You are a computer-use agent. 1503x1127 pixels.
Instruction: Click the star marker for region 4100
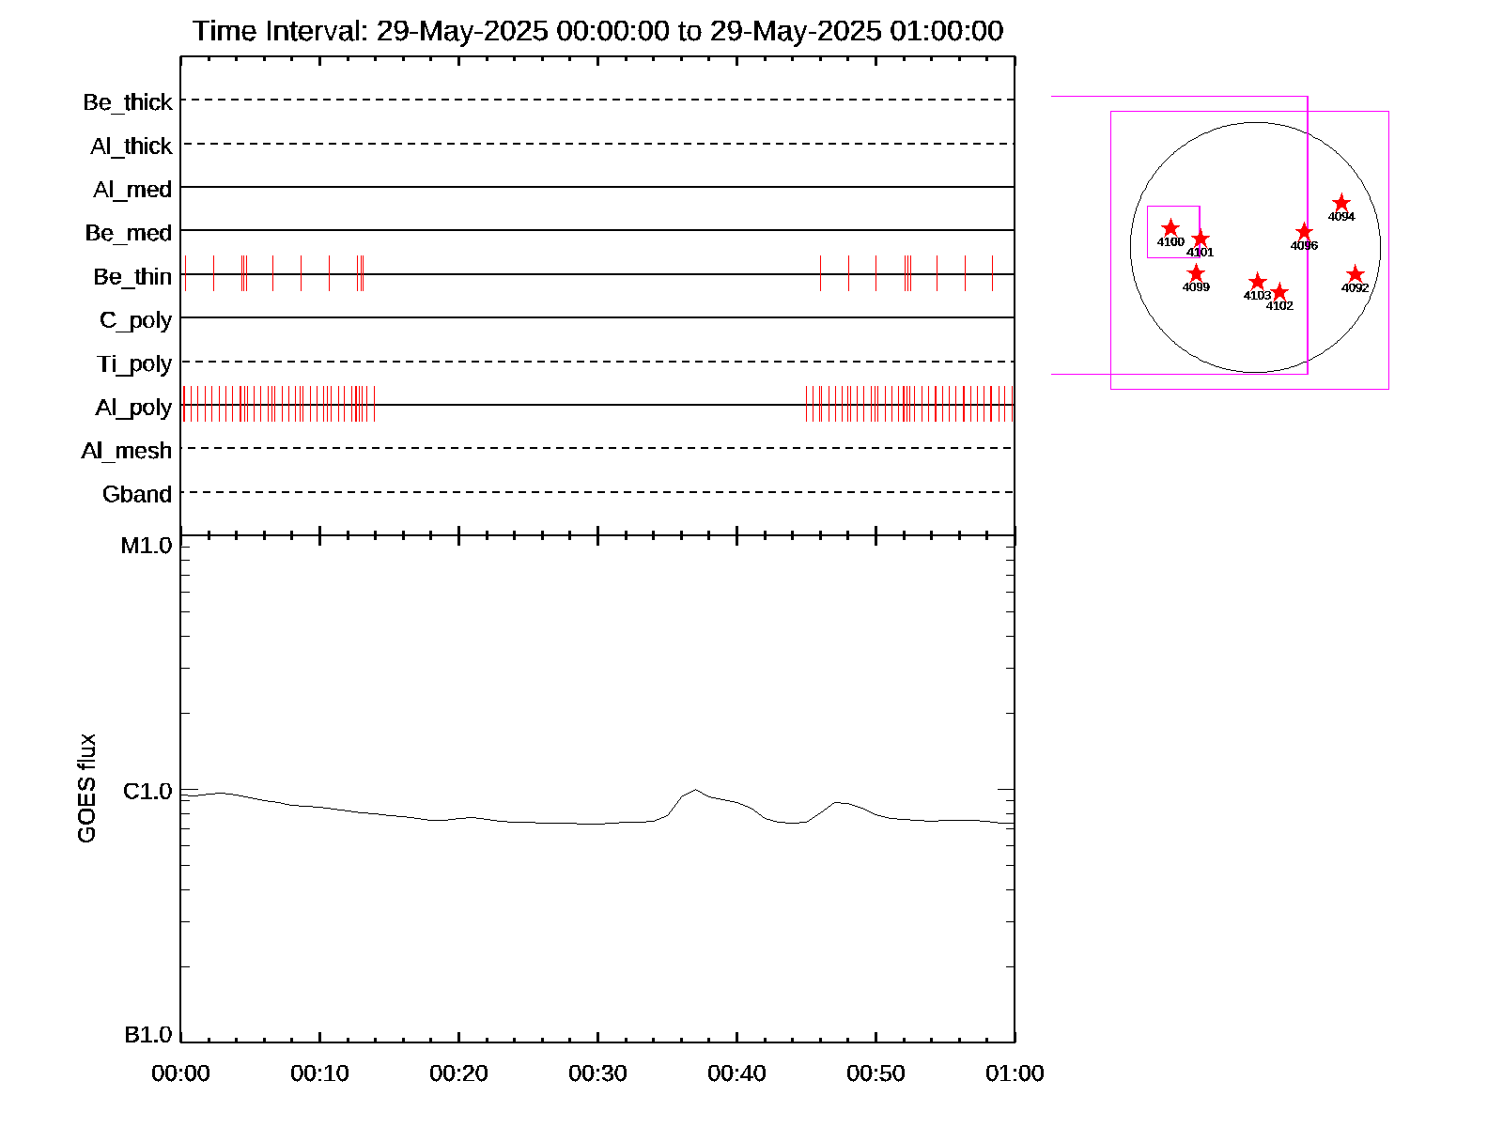[x=1170, y=228]
